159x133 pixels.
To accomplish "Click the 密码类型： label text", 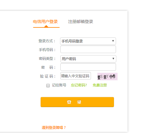I will tap(47, 59).
